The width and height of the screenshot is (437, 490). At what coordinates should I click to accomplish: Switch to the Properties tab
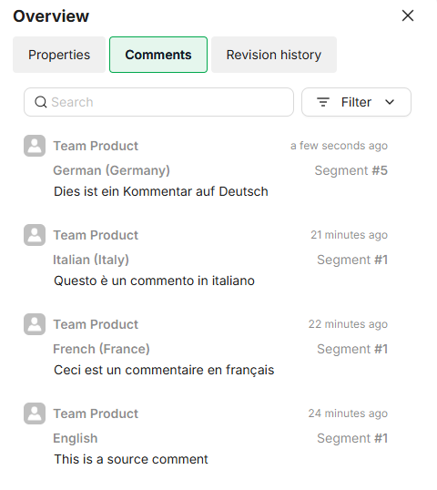(59, 55)
